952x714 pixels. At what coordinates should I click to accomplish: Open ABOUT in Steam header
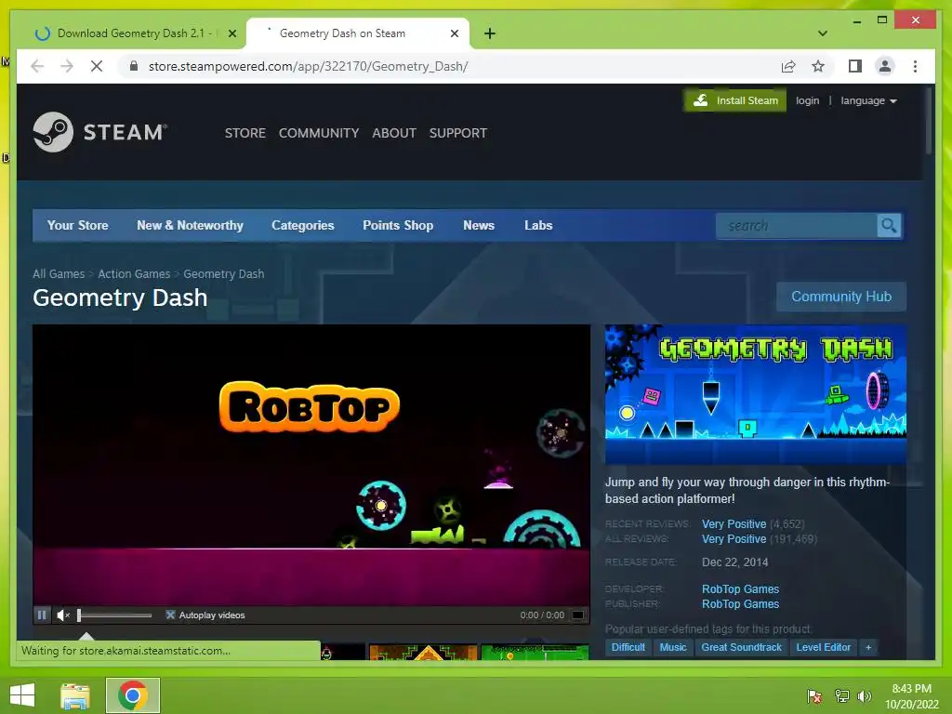[x=394, y=133]
